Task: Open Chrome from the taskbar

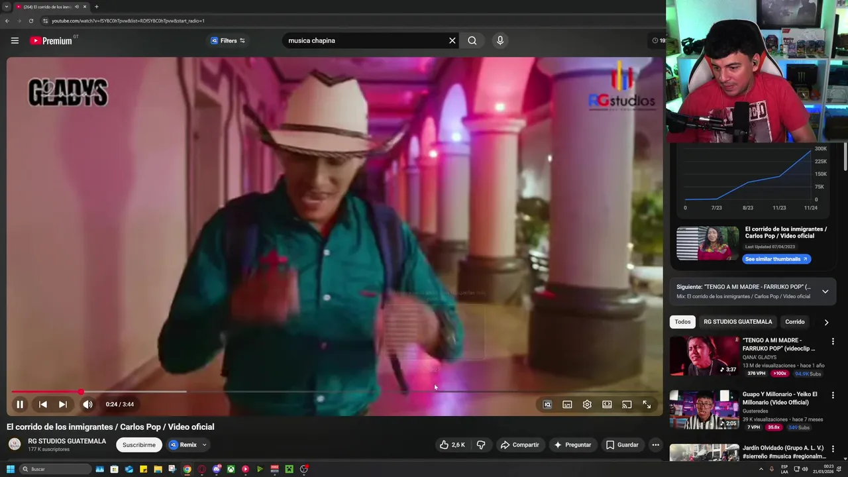Action: pos(187,469)
